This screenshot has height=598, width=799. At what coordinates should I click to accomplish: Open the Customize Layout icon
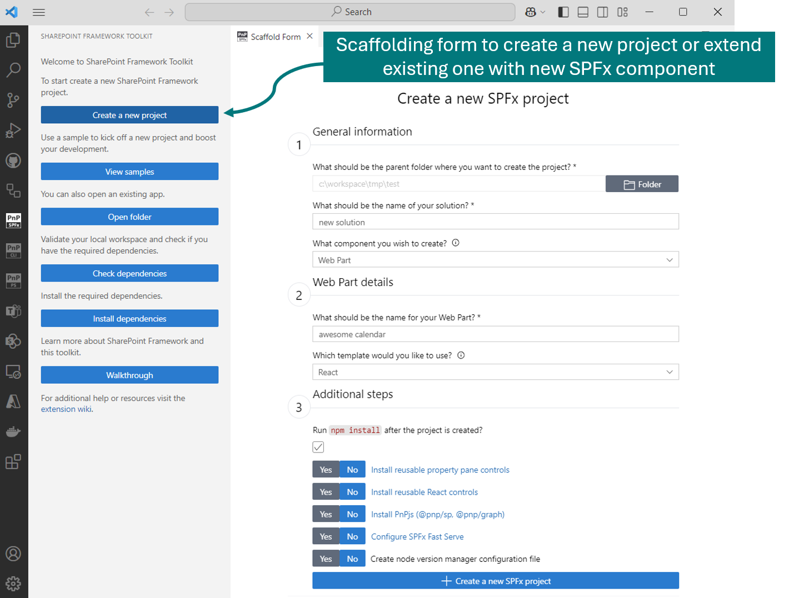click(622, 12)
